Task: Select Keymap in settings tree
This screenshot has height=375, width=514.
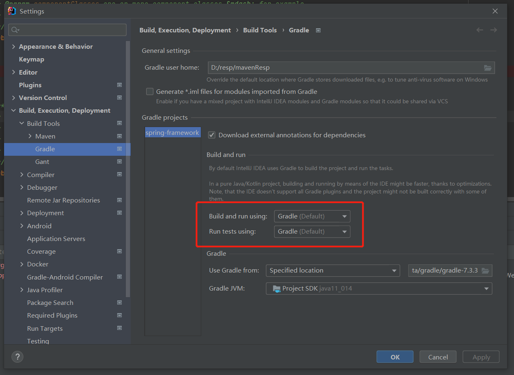Action: click(x=32, y=59)
